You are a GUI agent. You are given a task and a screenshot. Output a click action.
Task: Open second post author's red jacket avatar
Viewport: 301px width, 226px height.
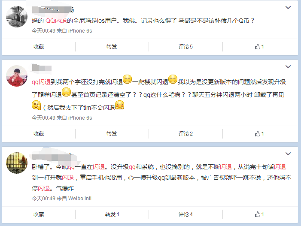17,76
